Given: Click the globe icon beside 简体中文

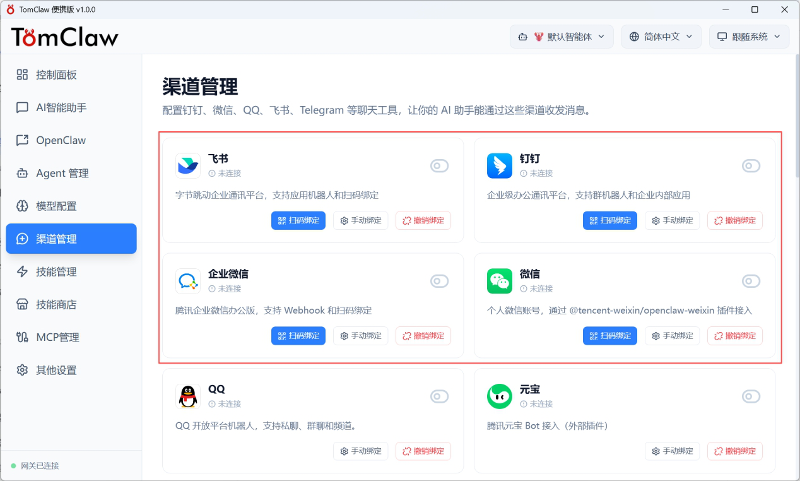Looking at the screenshot, I should tap(634, 37).
